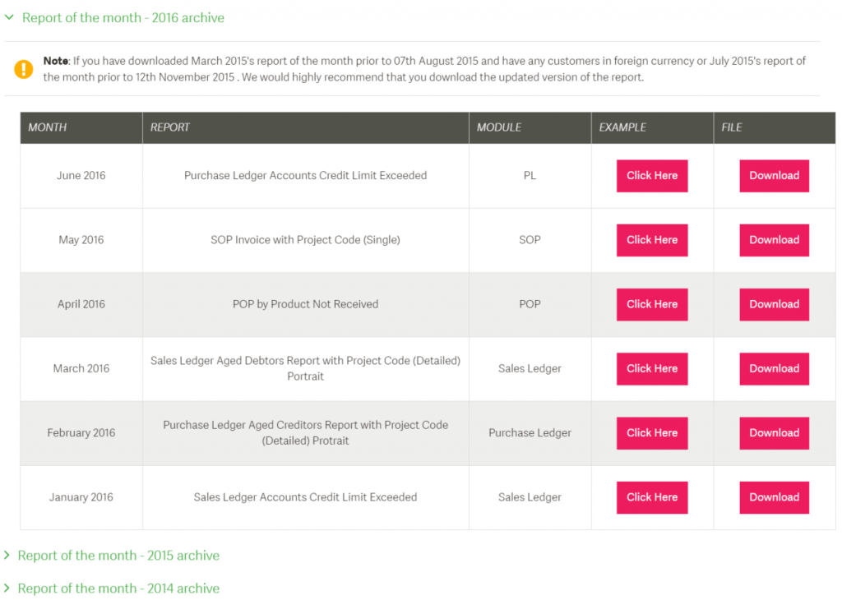Open Click Here example for January 2016
The width and height of the screenshot is (842, 600).
point(652,497)
